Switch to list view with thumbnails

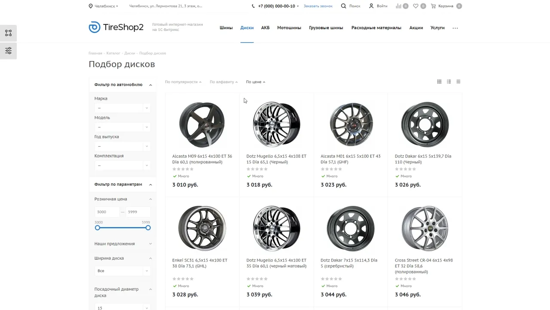(x=449, y=82)
